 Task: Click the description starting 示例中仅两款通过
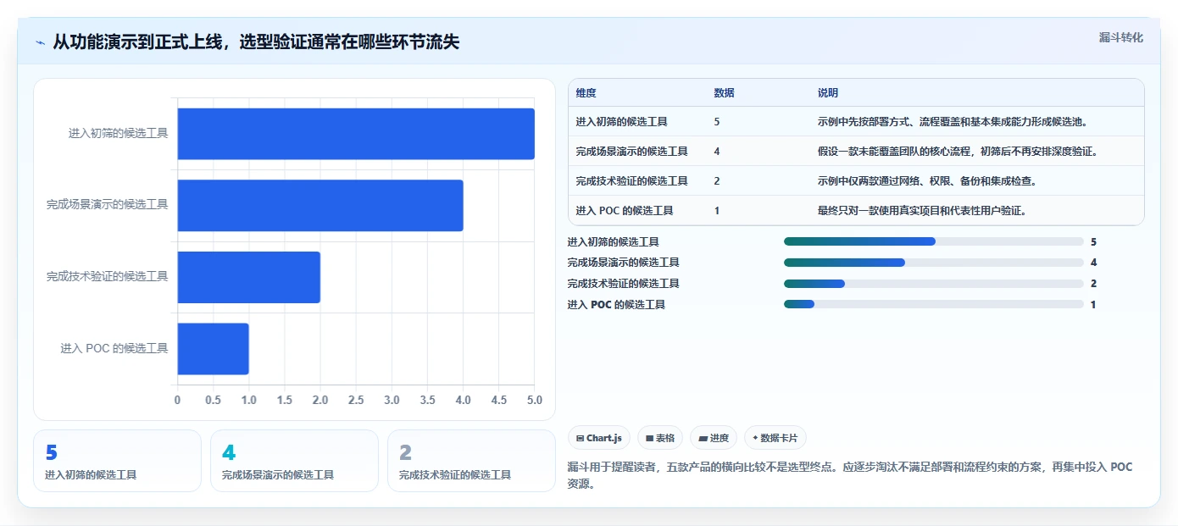927,181
